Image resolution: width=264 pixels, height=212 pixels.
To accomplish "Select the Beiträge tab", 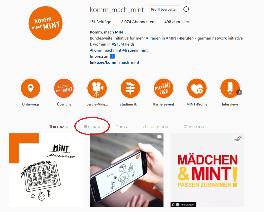I will click(58, 127).
